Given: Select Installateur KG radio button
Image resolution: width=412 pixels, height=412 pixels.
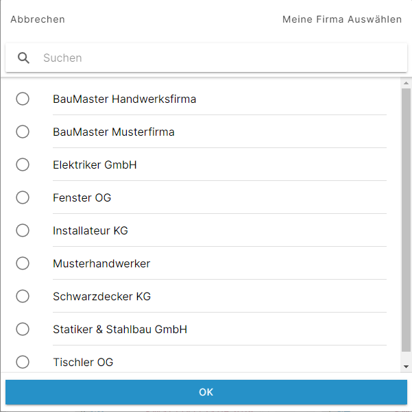Looking at the screenshot, I should (23, 230).
